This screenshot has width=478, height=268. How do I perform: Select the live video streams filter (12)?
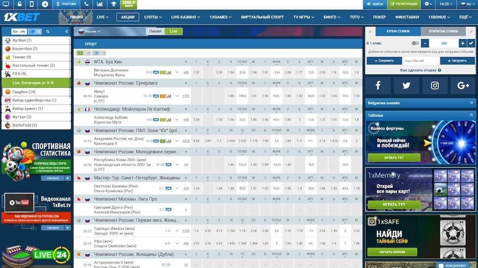point(36,31)
